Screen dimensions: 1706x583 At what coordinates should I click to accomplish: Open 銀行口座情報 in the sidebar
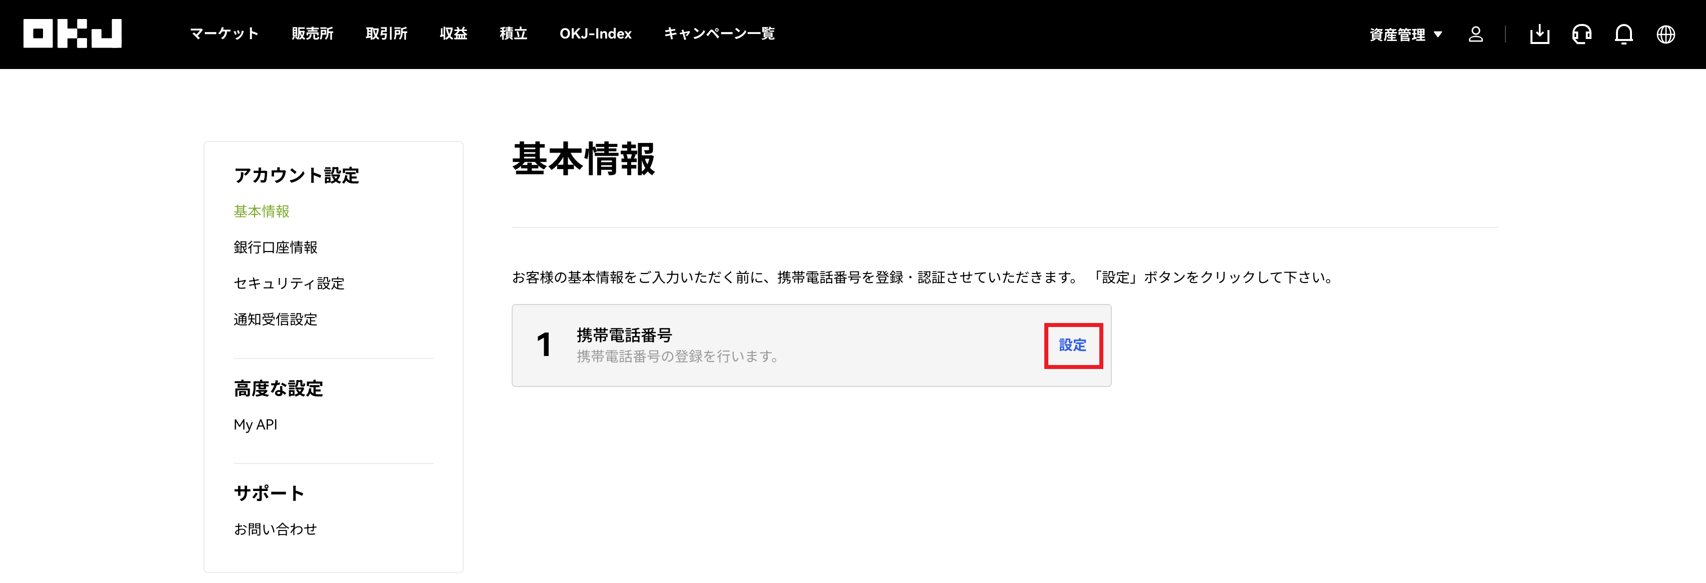pos(276,247)
